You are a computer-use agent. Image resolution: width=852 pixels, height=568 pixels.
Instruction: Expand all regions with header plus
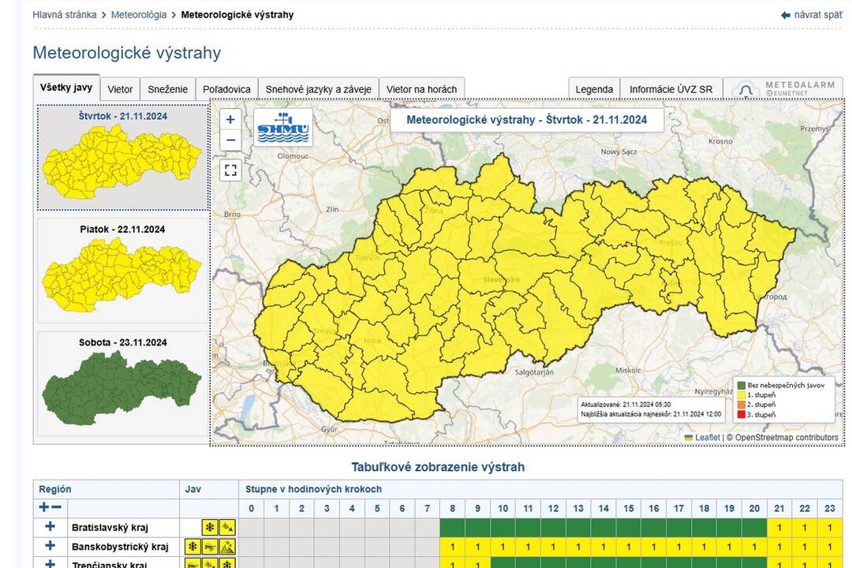point(44,507)
